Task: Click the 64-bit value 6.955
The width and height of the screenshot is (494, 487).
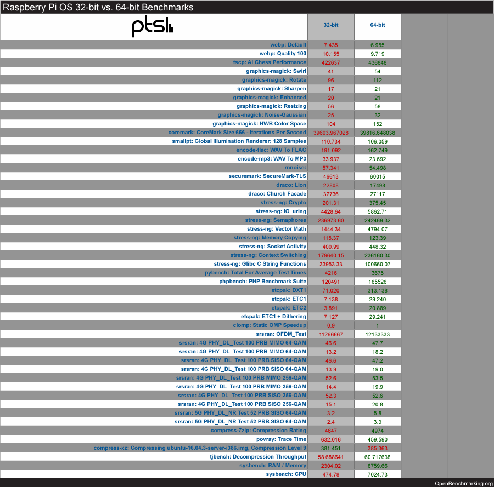Action: point(378,45)
